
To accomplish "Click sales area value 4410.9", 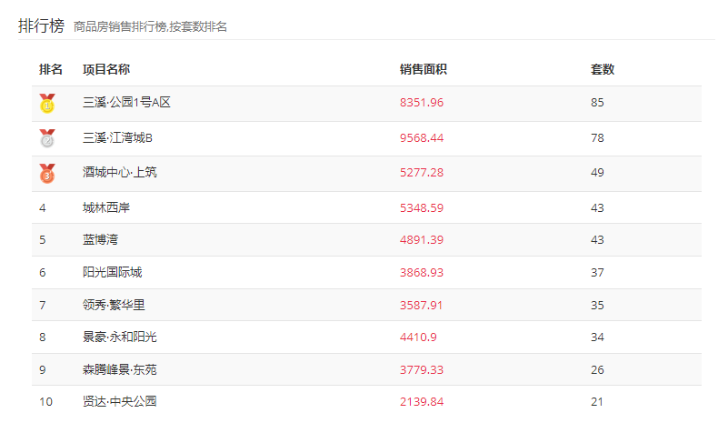I will coord(418,337).
